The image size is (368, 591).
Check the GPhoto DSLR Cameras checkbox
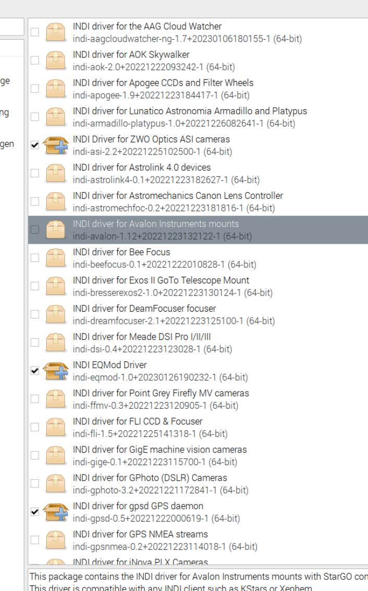pyautogui.click(x=34, y=483)
